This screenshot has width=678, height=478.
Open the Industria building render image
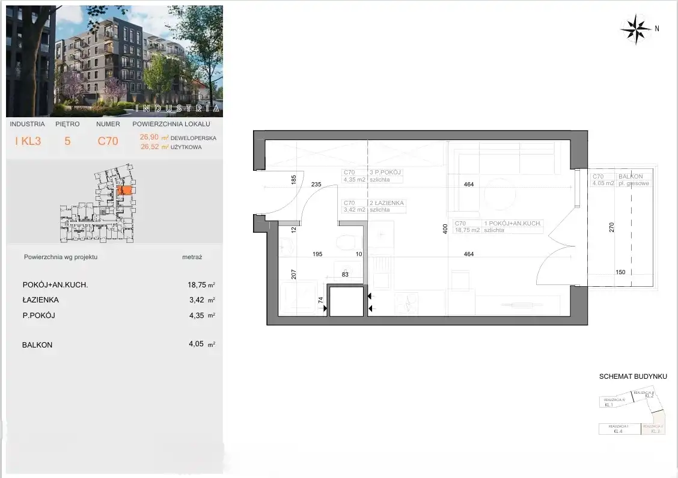pyautogui.click(x=114, y=61)
